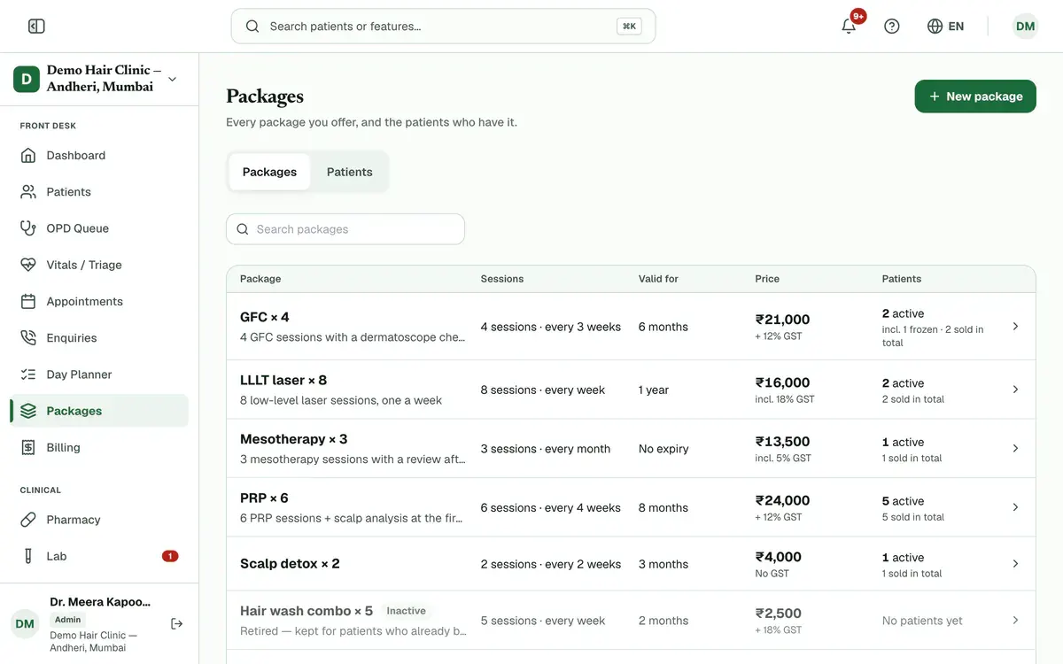Viewport: 1063px width, 664px height.
Task: Open LLLT laser × 8 row chevron
Action: [1015, 390]
